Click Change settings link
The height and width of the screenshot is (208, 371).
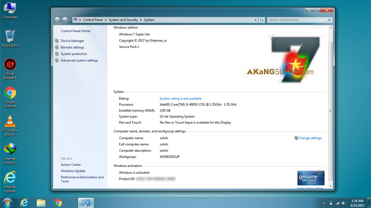point(310,138)
